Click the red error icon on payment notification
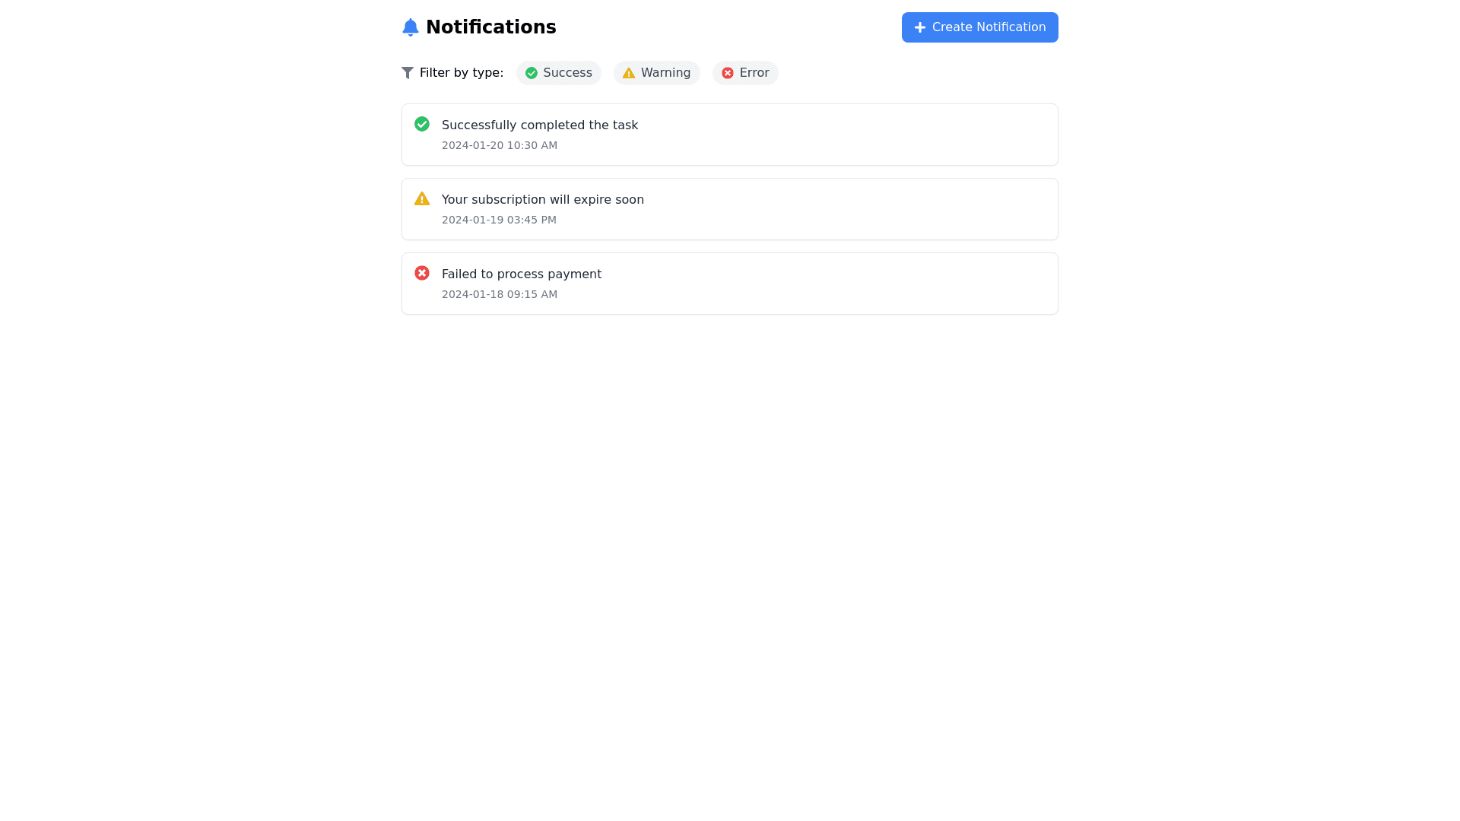Image resolution: width=1460 pixels, height=821 pixels. (x=422, y=273)
